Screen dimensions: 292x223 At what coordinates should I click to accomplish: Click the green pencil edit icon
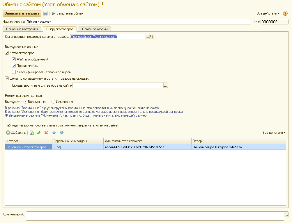tap(39, 133)
